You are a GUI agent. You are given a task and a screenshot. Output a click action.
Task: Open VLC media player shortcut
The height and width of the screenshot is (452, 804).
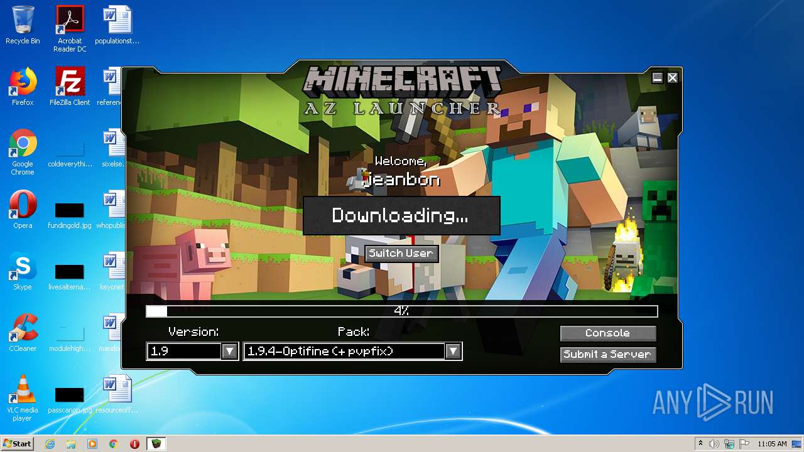tap(23, 399)
